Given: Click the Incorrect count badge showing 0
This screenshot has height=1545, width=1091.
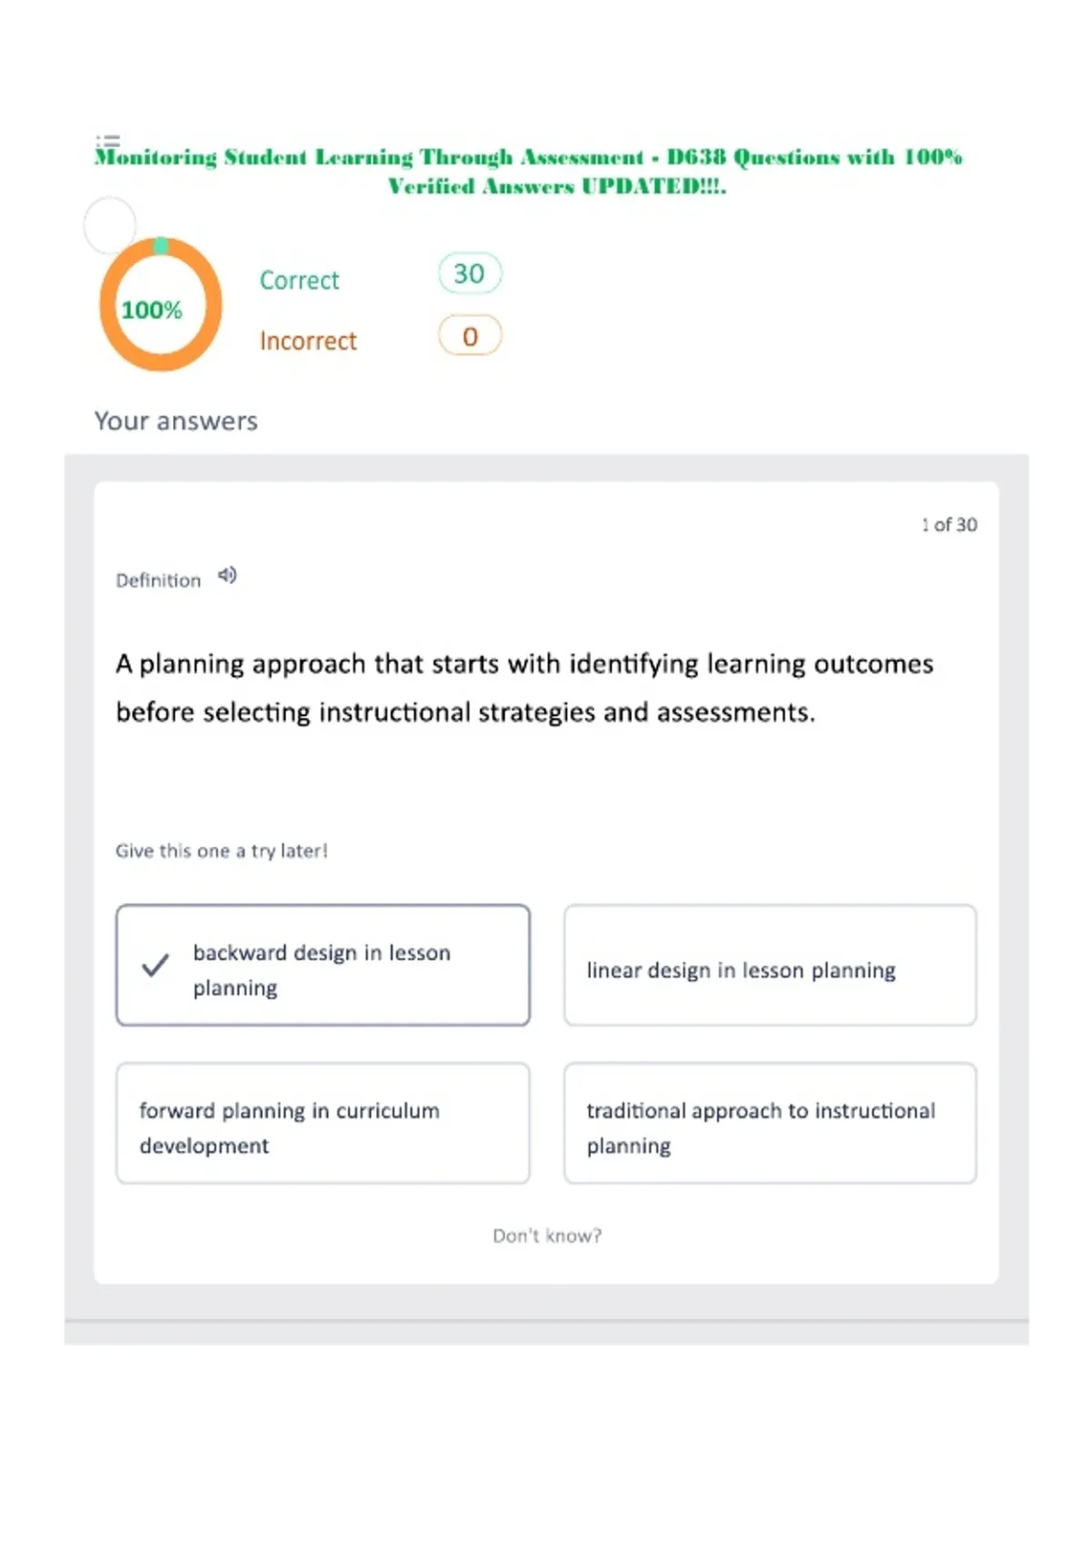Looking at the screenshot, I should pos(469,336).
